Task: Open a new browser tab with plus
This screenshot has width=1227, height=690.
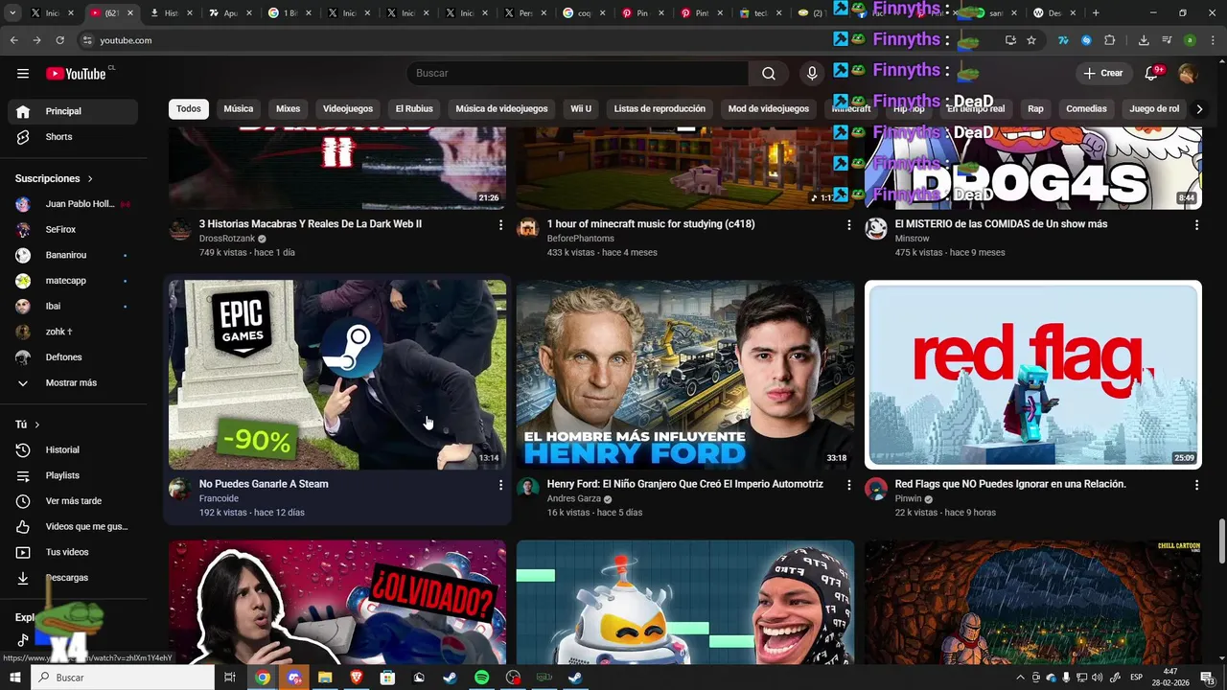Action: pos(1096,13)
